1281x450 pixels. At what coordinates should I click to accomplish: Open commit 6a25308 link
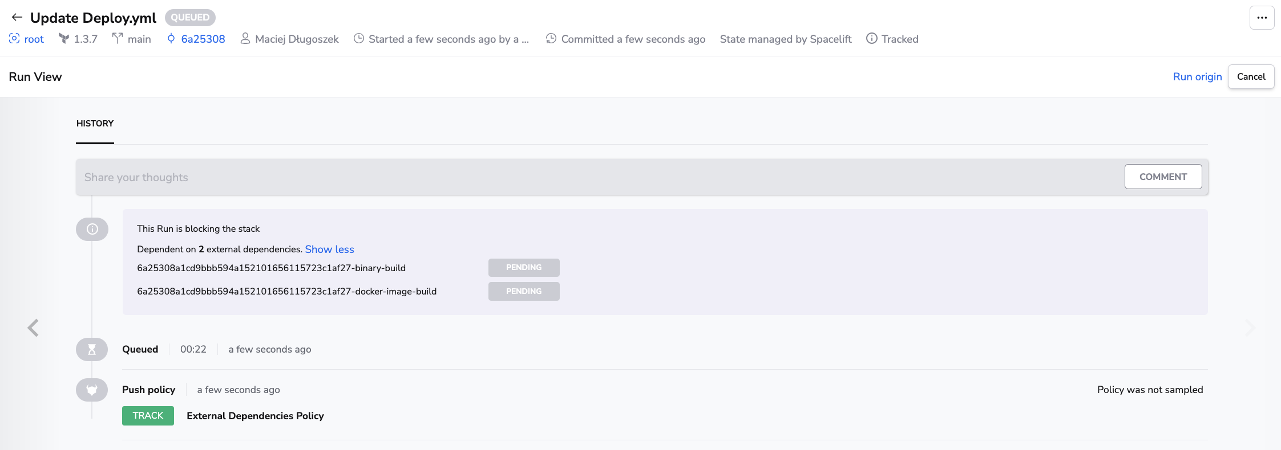pyautogui.click(x=203, y=39)
